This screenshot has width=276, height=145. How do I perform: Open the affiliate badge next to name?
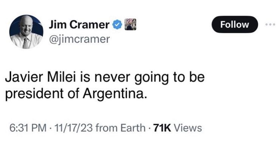click(130, 24)
